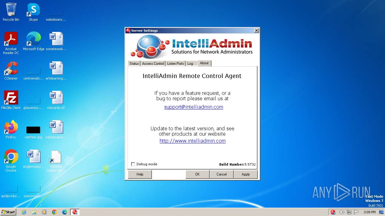Open the http://www.intelliadmin.com website link
The height and width of the screenshot is (216, 385).
click(192, 141)
